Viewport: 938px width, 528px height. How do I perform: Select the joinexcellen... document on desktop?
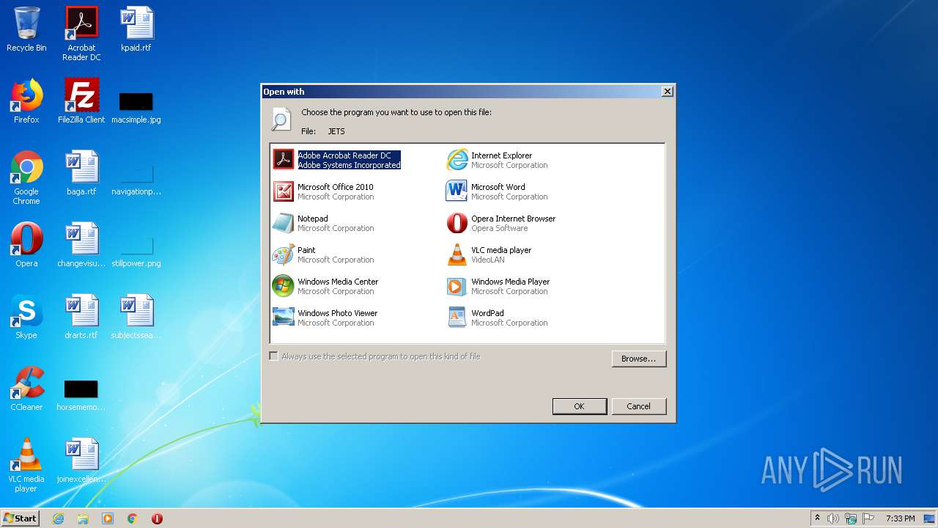(x=81, y=461)
